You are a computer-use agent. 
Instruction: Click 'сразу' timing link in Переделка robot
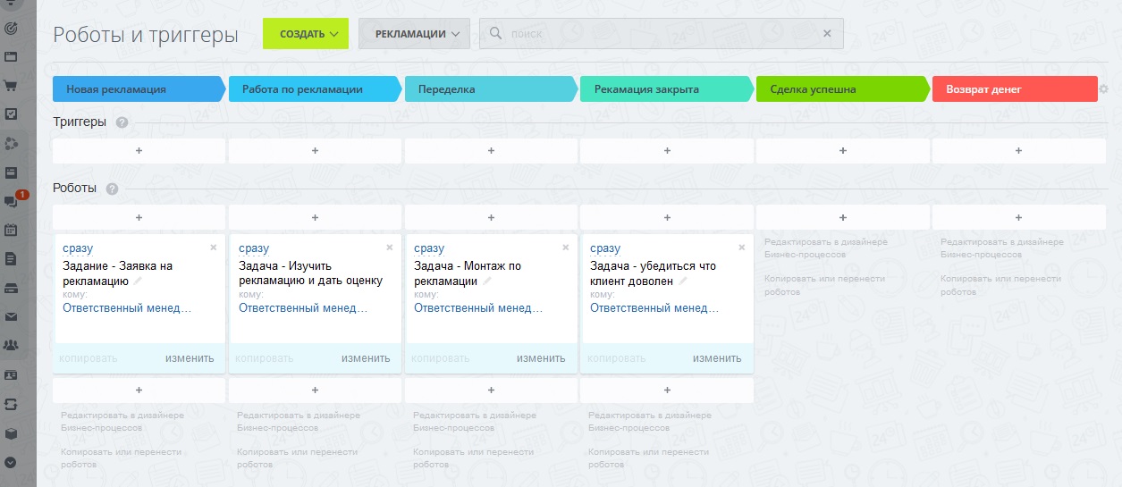[429, 248]
